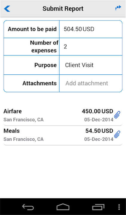Tap the Submit Report title
This screenshot has height=215, width=126.
(x=63, y=9)
